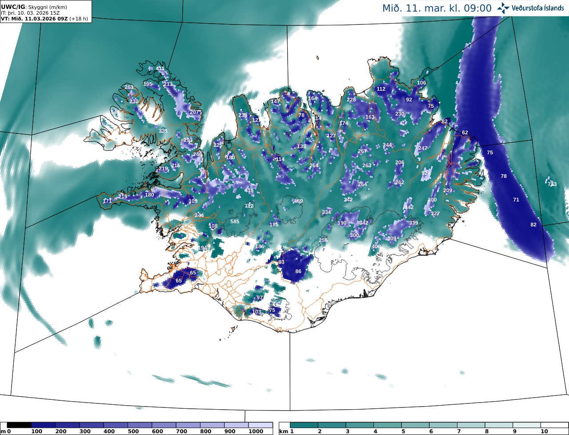Select the black 0–100 m legend swatch
The height and width of the screenshot is (435, 569).
coord(19,425)
